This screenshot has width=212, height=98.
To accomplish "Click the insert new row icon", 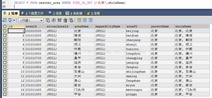I will [48, 20].
